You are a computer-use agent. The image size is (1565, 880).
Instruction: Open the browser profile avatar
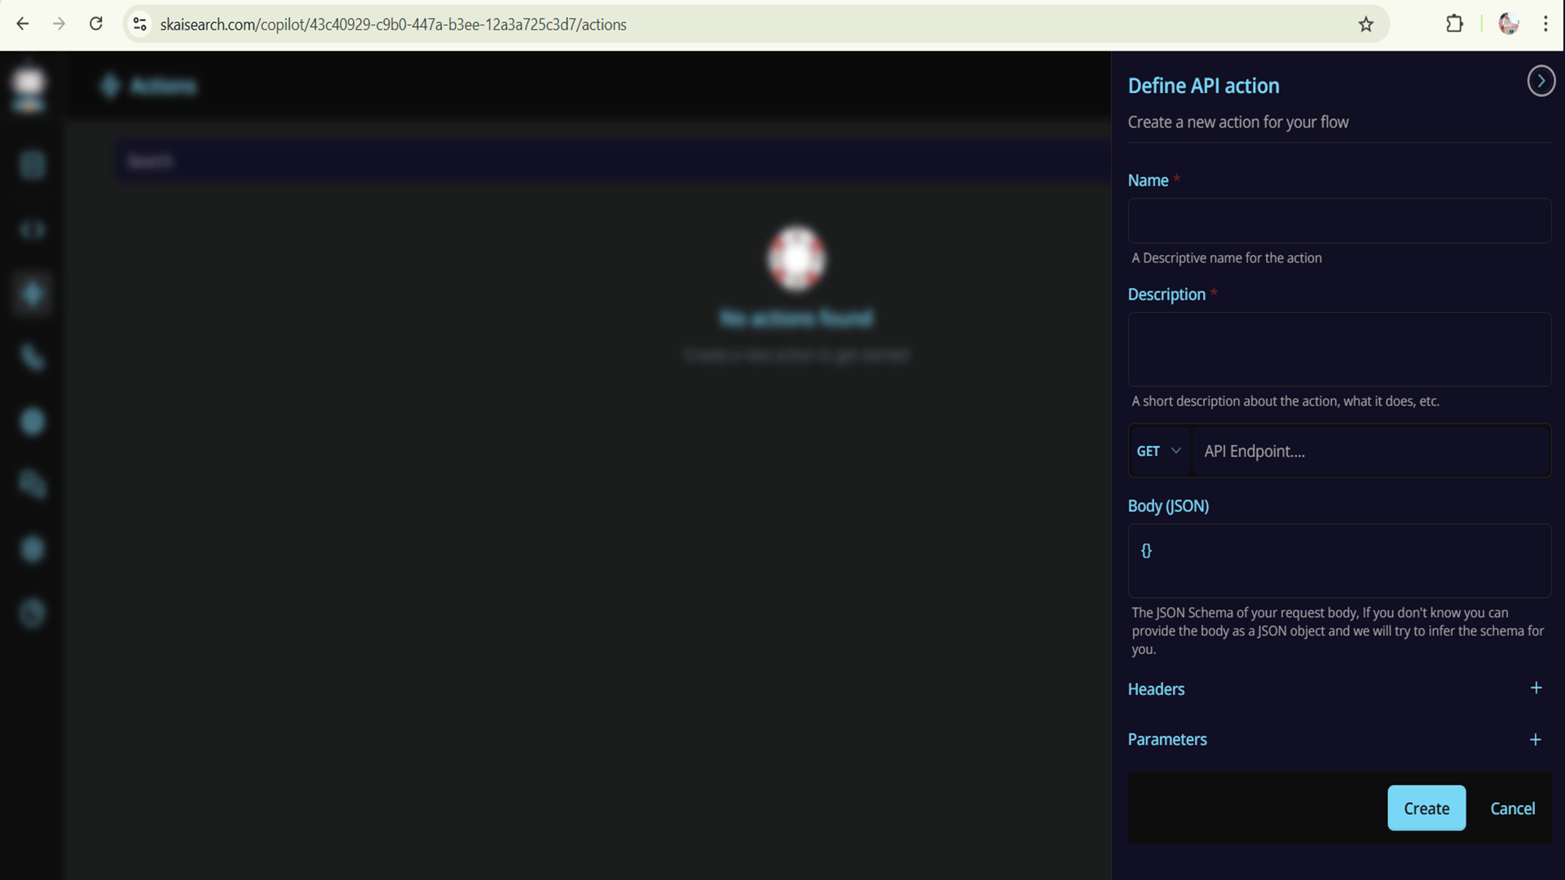pyautogui.click(x=1508, y=24)
